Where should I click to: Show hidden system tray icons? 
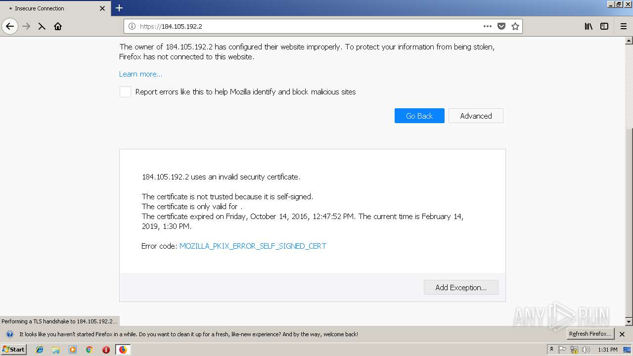click(x=551, y=350)
